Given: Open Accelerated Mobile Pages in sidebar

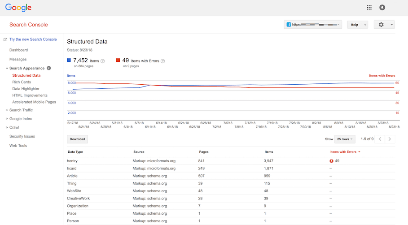Looking at the screenshot, I should click(x=34, y=102).
